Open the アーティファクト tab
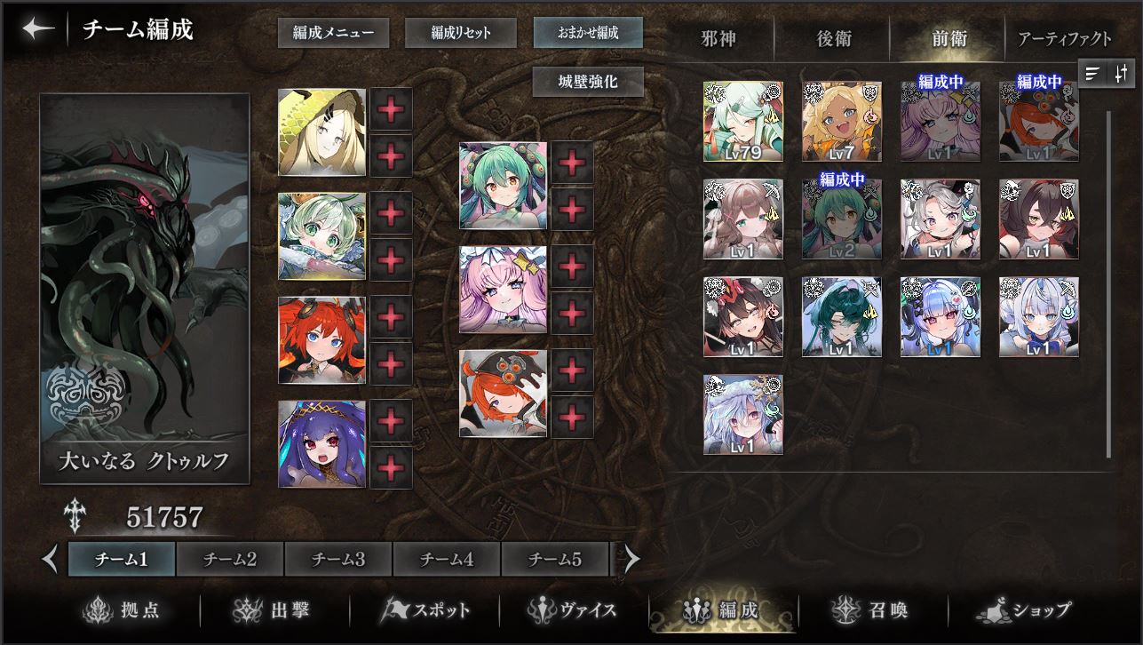The width and height of the screenshot is (1143, 645). pos(1064,39)
